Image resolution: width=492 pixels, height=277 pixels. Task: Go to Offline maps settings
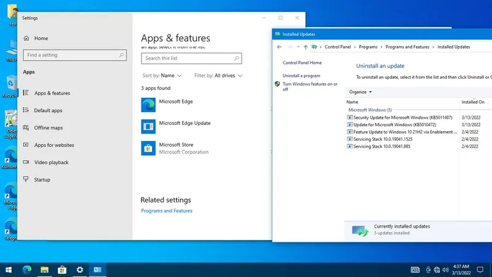49,127
